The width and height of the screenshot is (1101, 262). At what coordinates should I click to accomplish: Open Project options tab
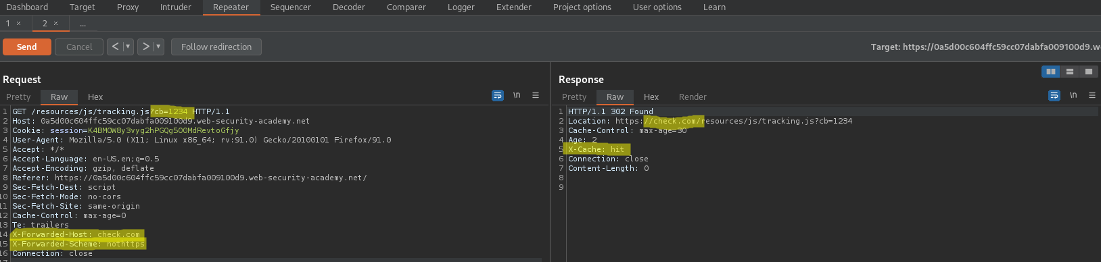point(582,7)
